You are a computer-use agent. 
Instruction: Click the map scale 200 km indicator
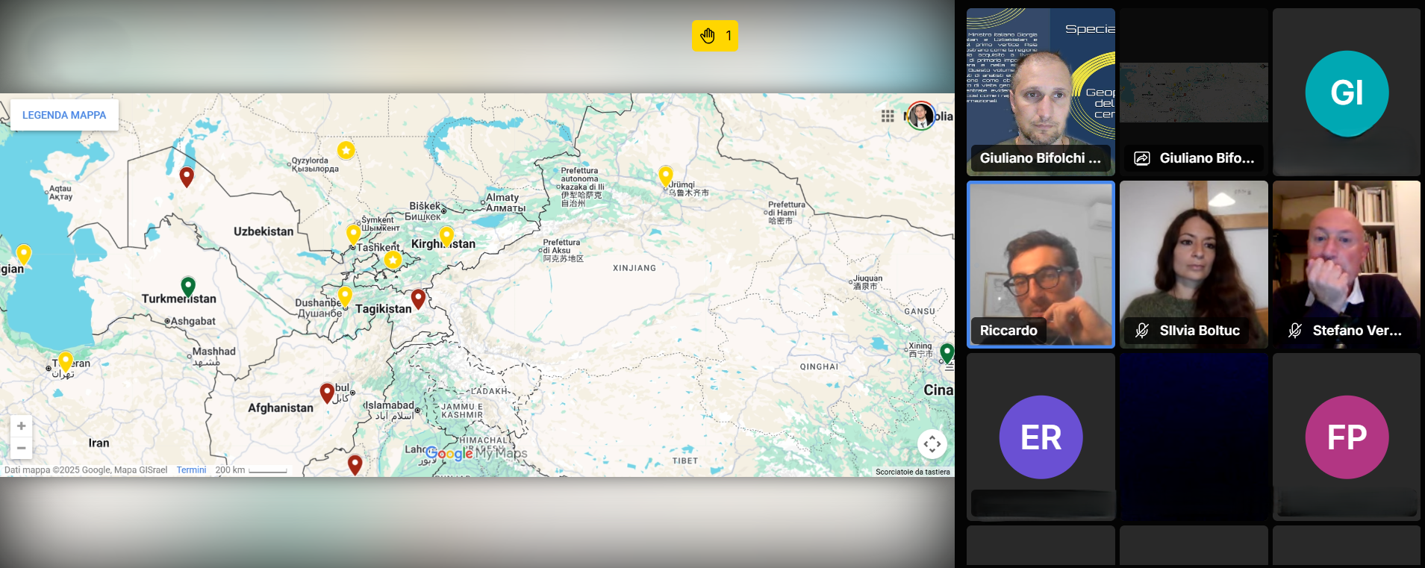point(251,470)
